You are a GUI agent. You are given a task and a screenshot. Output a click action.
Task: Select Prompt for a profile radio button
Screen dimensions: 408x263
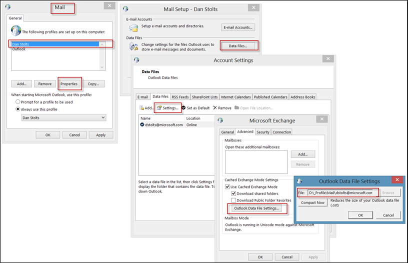(x=18, y=101)
